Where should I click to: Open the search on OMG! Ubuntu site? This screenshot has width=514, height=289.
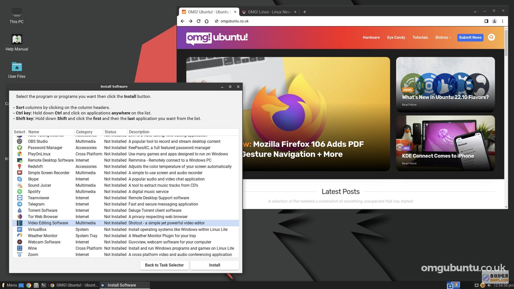pos(491,37)
